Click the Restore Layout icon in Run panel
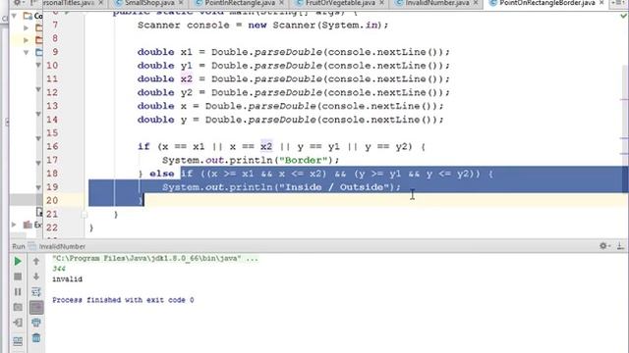Viewport: 629px width, 353px height. tap(18, 341)
